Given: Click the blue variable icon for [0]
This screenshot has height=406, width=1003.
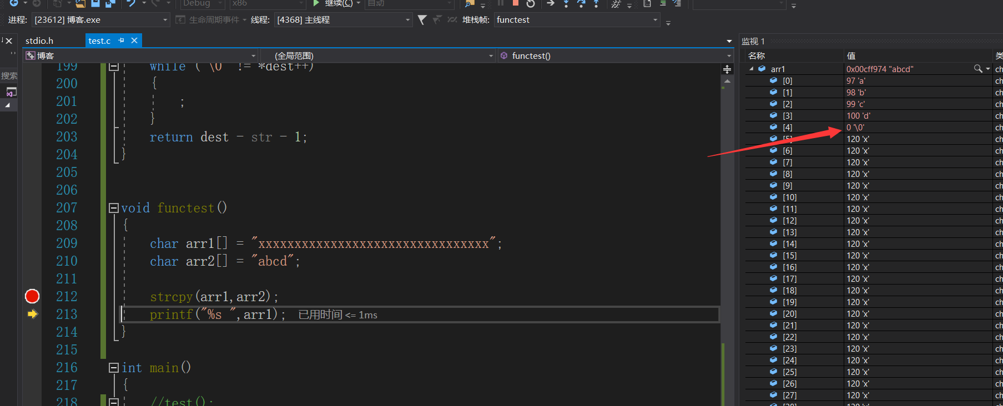Looking at the screenshot, I should [773, 80].
